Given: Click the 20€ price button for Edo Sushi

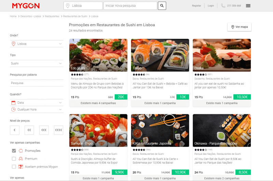Looking at the screenshot, I should (x=121, y=97).
